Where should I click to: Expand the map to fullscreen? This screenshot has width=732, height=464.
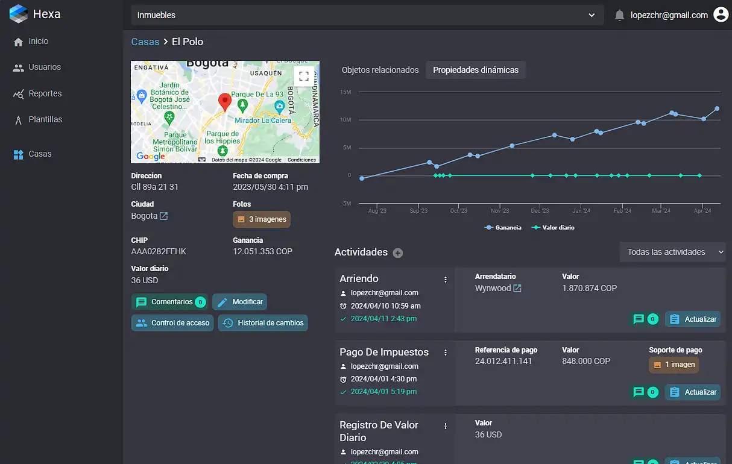(304, 76)
